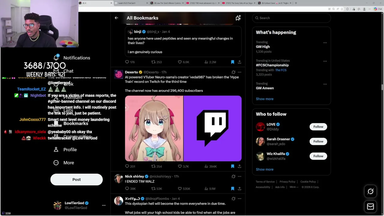The height and width of the screenshot is (216, 384).
Task: Remove bookmark on Nick shirley post
Action: 232,189
